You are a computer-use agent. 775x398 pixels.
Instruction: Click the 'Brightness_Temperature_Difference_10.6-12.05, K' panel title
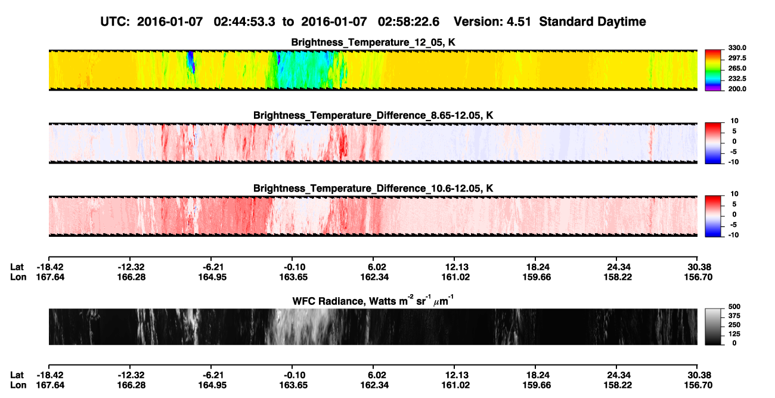tap(373, 189)
